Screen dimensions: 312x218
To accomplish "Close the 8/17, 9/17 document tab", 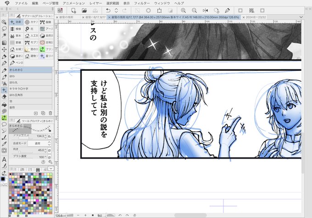I will coord(83,17).
